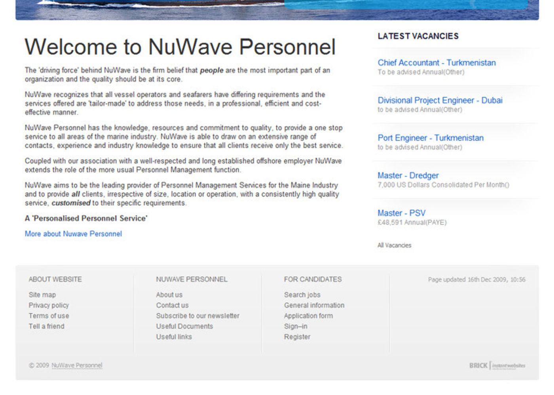The height and width of the screenshot is (395, 554).
Task: Open the Master - Dredger vacancy
Action: pyautogui.click(x=408, y=175)
